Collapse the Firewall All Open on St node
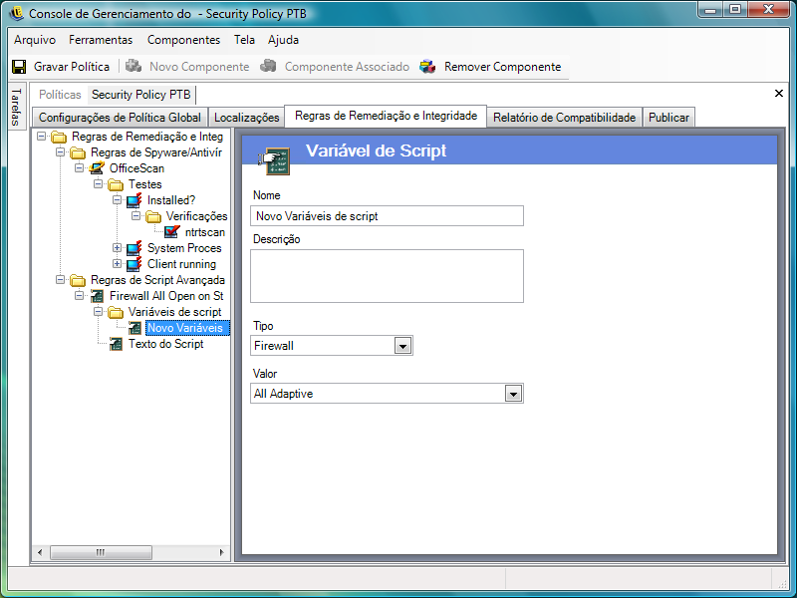This screenshot has width=797, height=598. point(80,295)
